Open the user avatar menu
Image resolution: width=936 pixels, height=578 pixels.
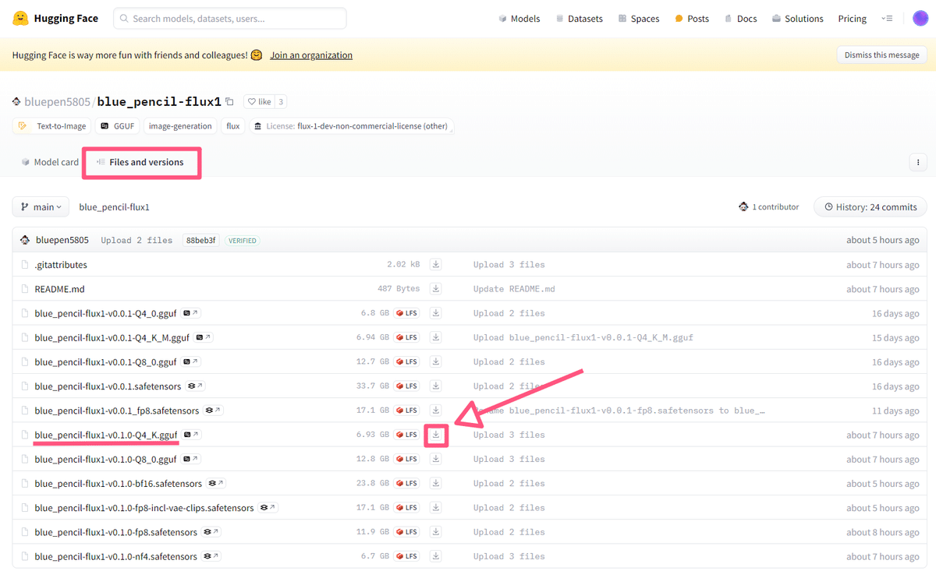[x=920, y=18]
